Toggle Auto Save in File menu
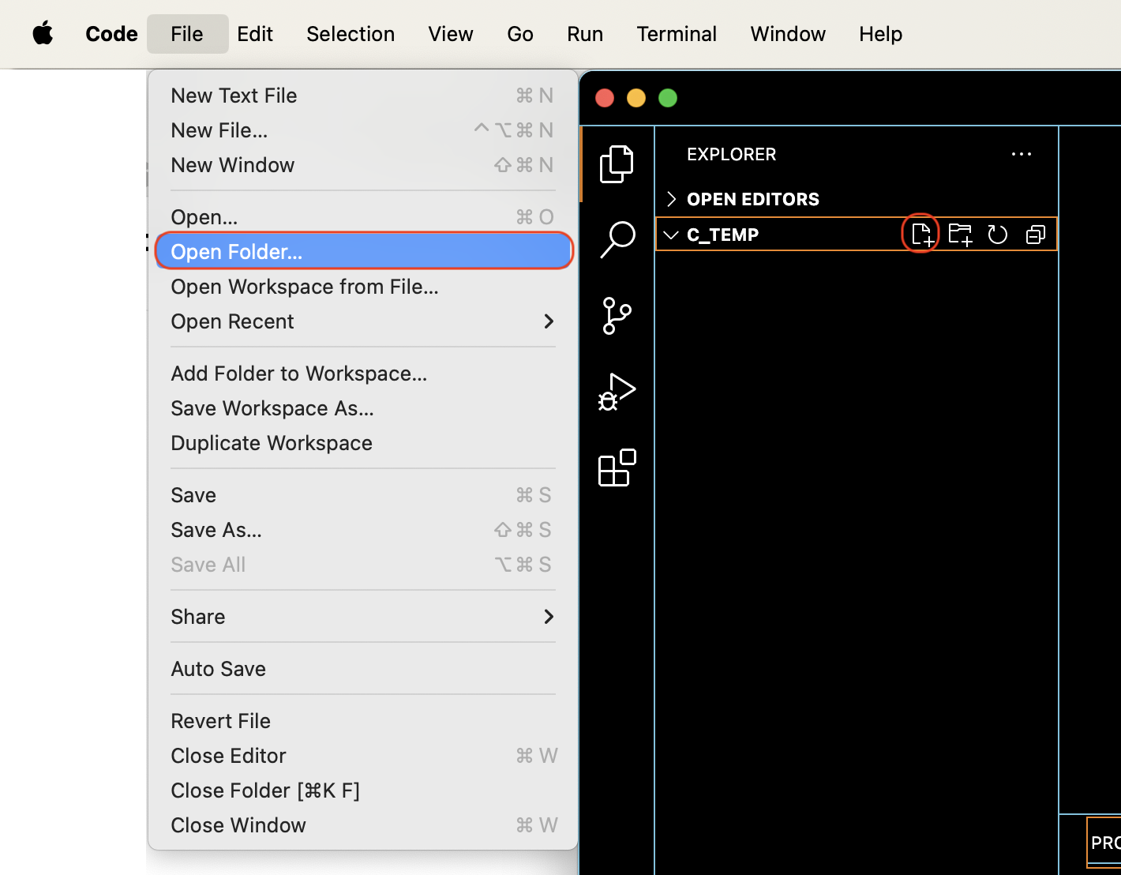This screenshot has height=875, width=1121. 363,669
